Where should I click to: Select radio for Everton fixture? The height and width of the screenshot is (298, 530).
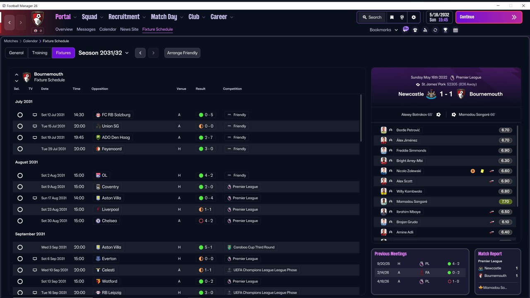pos(20,259)
